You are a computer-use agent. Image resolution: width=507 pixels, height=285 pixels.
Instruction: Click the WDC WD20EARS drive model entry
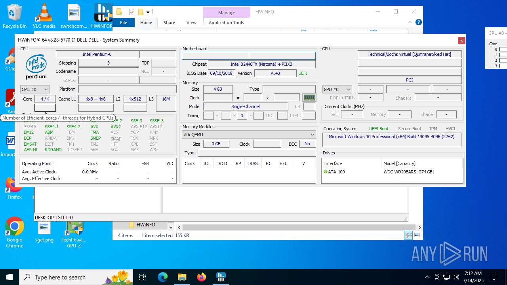coord(408,172)
